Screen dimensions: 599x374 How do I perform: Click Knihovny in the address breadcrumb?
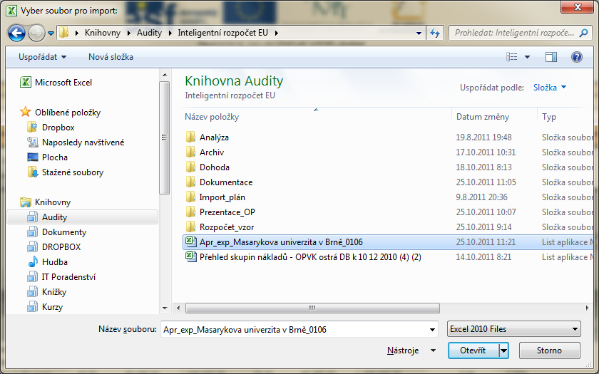103,33
